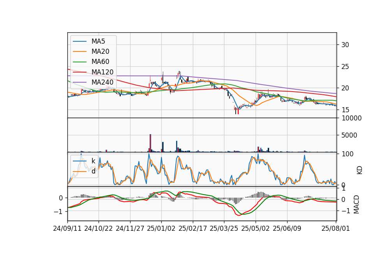
Task: Click the 25/08/01 date axis label
Action: [335, 228]
